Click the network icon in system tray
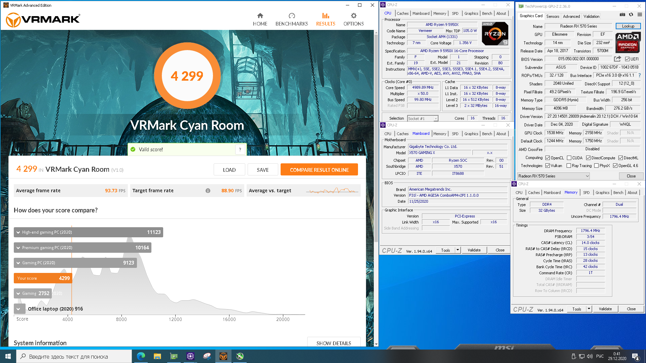The height and width of the screenshot is (363, 646). coord(582,356)
